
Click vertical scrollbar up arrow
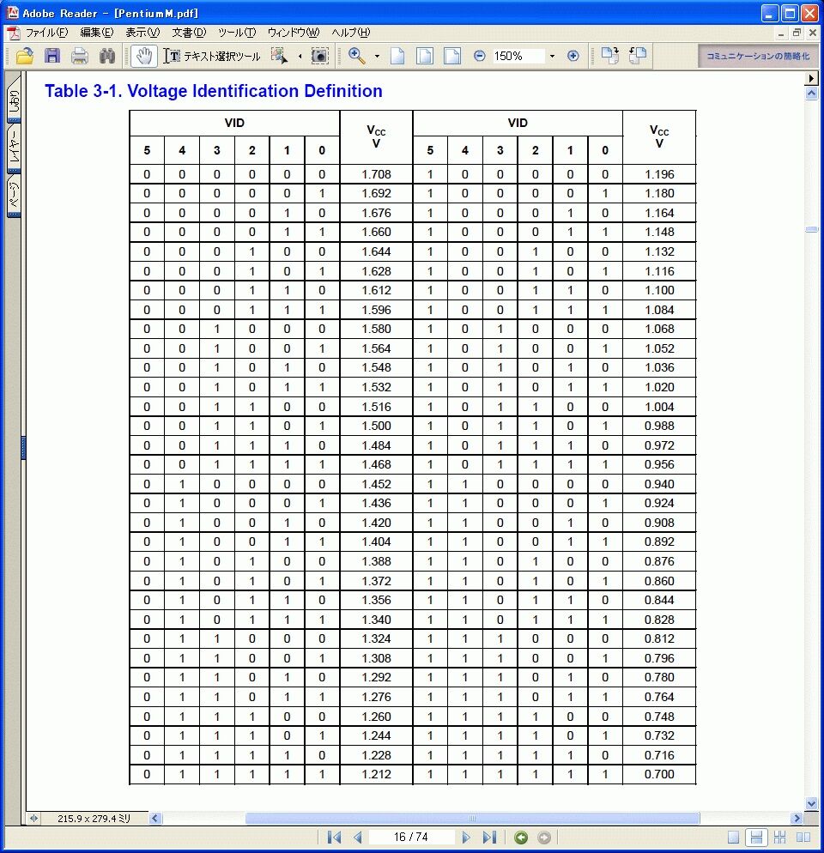[811, 94]
